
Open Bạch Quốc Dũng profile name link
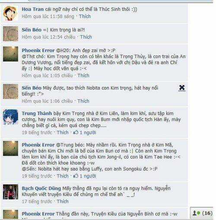tap(41, 188)
